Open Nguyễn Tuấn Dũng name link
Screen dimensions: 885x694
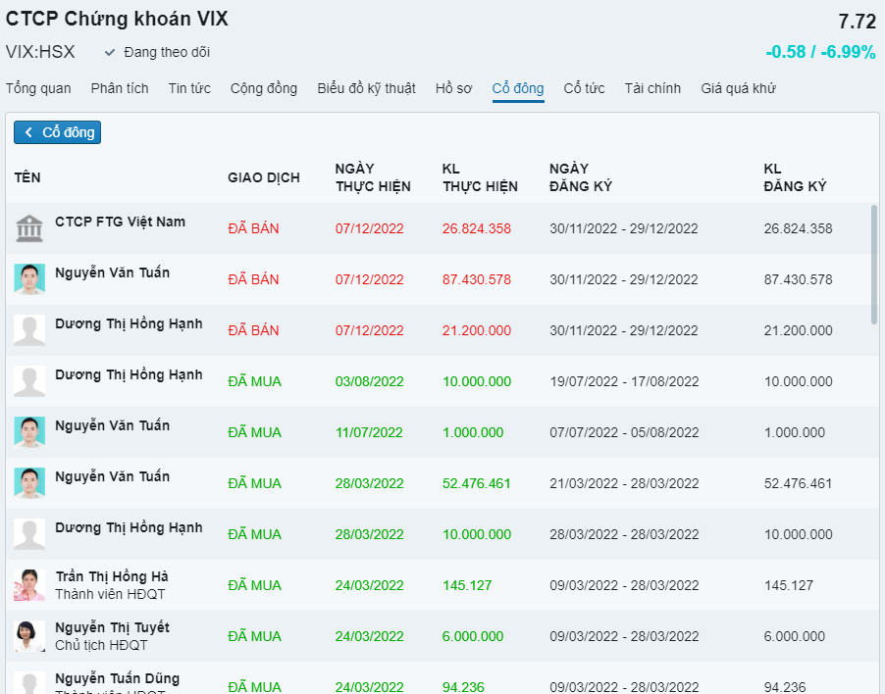[x=118, y=678]
